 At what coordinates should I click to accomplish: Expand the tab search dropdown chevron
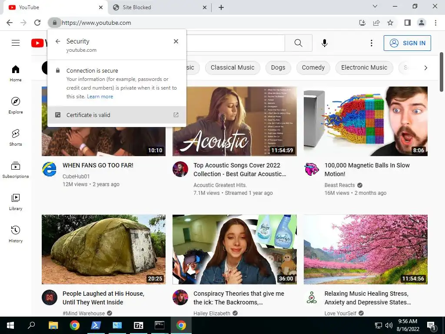(375, 6)
